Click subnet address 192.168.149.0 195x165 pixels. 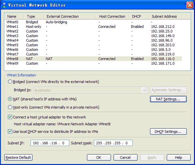tap(163, 36)
